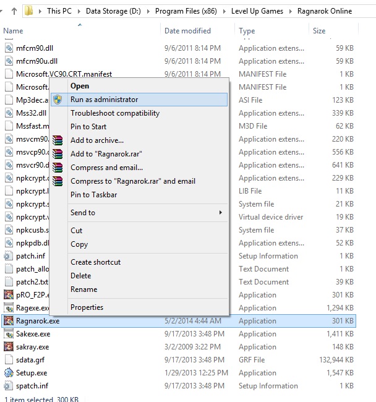Image resolution: width=376 pixels, height=402 pixels.
Task: Navigate to This PC breadcrumb
Action: coord(59,11)
